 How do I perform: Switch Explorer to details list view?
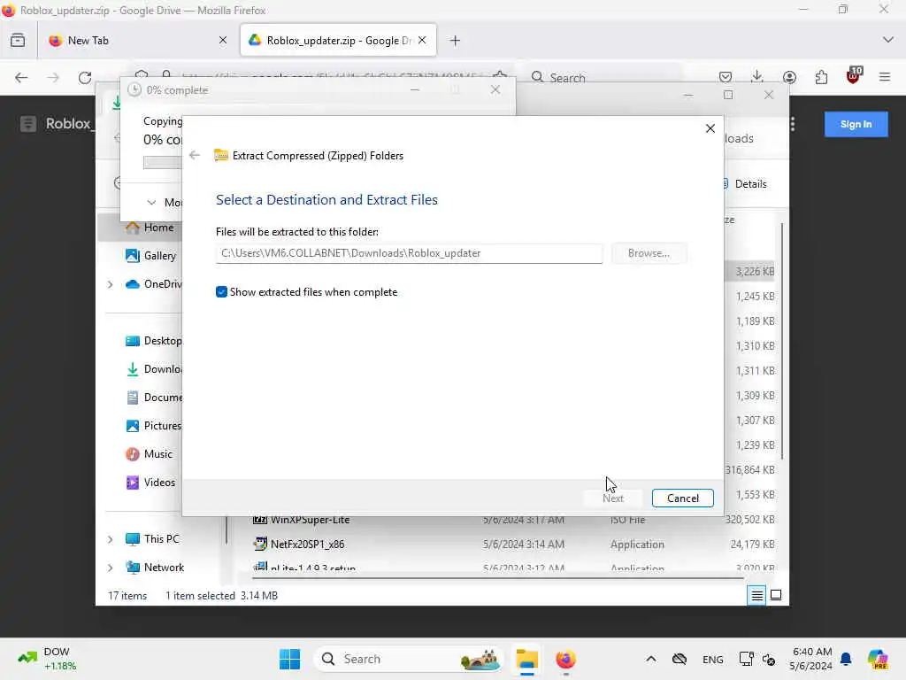(x=756, y=595)
